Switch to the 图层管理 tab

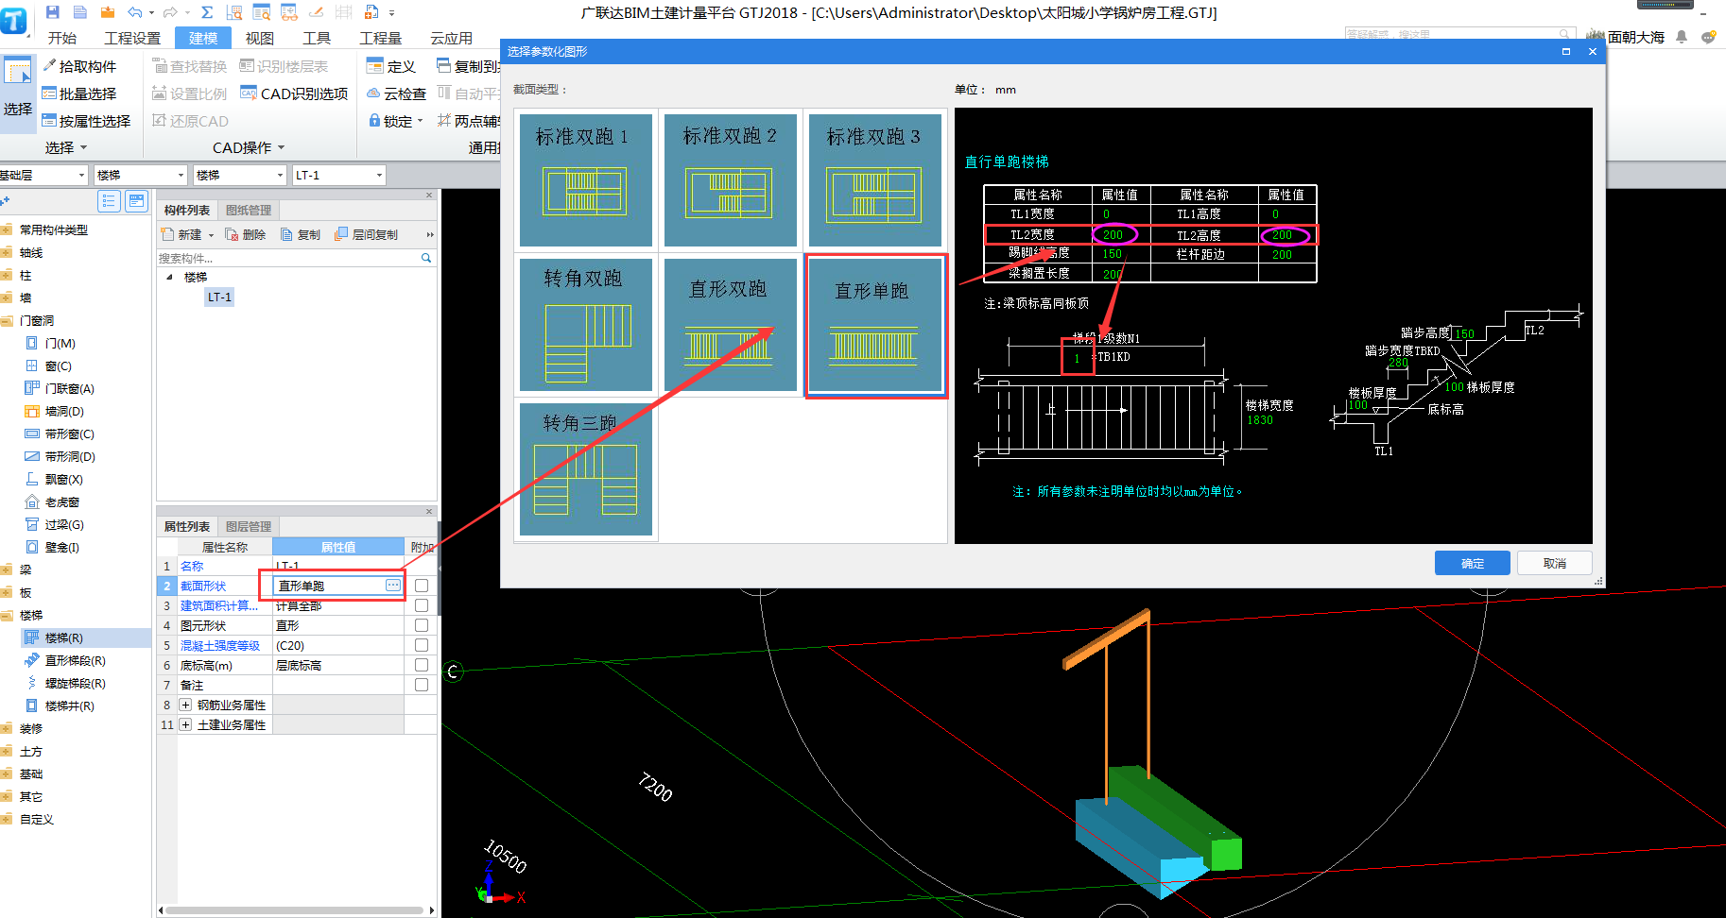249,526
